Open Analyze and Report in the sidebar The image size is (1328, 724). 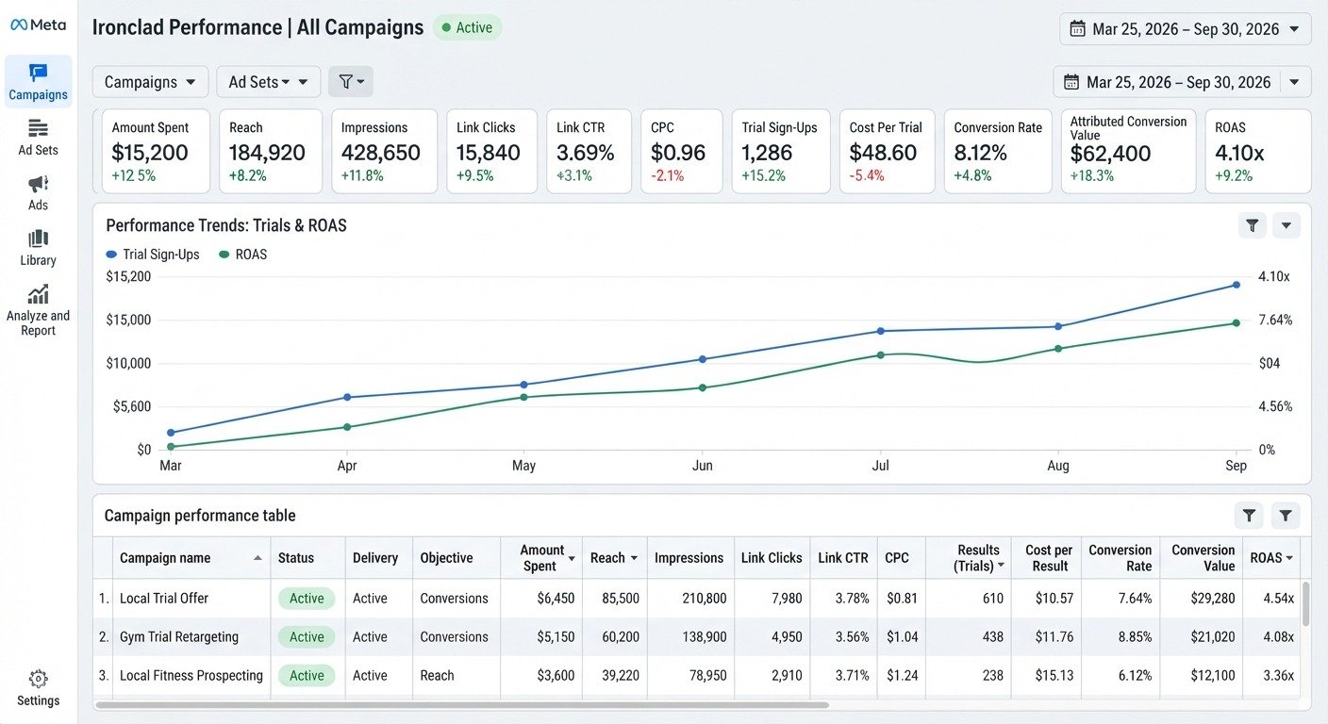pos(38,309)
